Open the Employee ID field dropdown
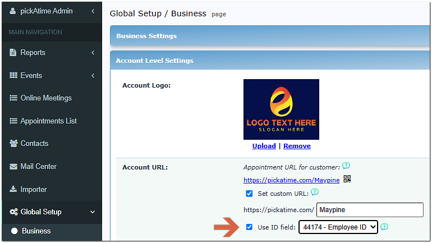432x243 pixels. pos(338,227)
